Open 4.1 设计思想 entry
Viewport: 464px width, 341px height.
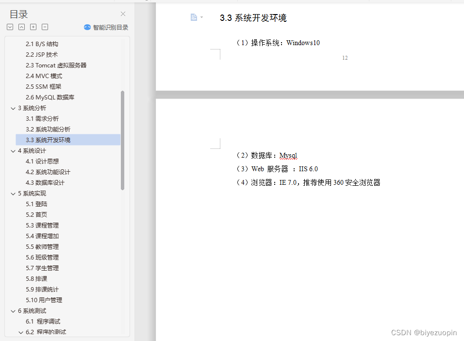click(x=42, y=162)
